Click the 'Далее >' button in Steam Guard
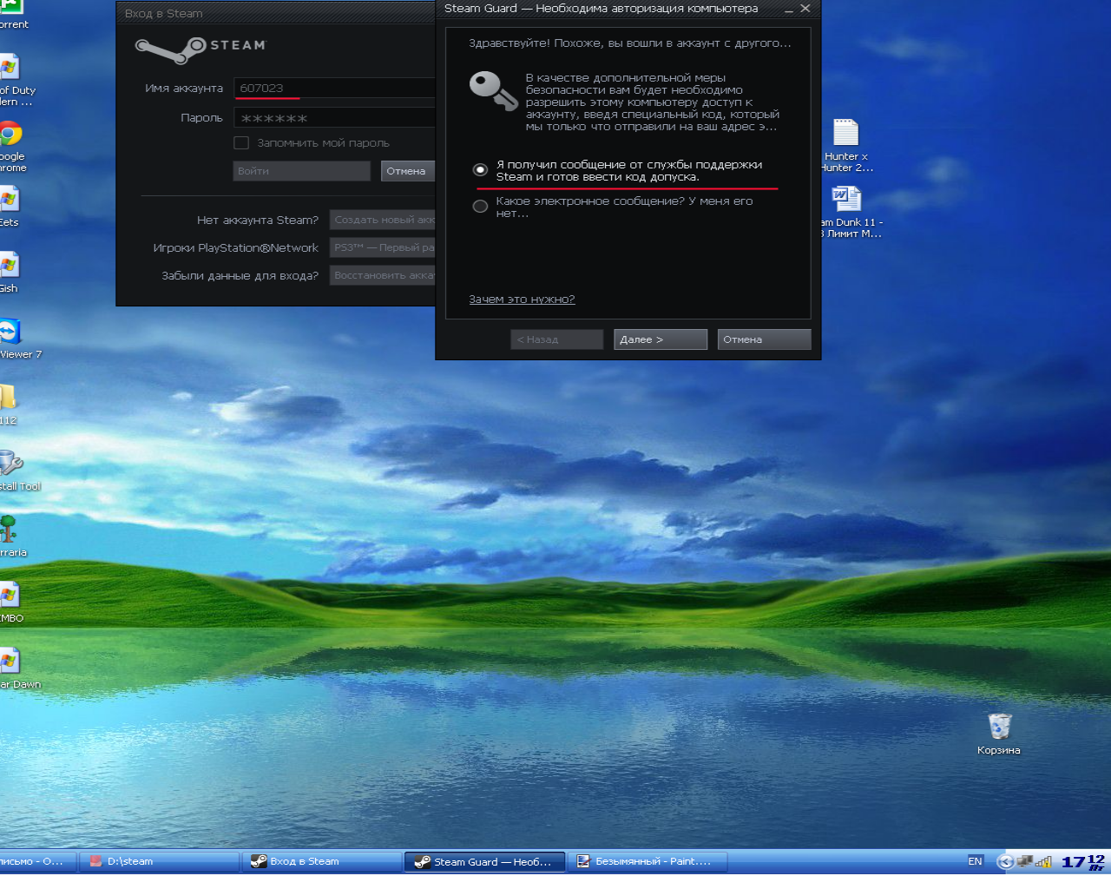 point(661,339)
